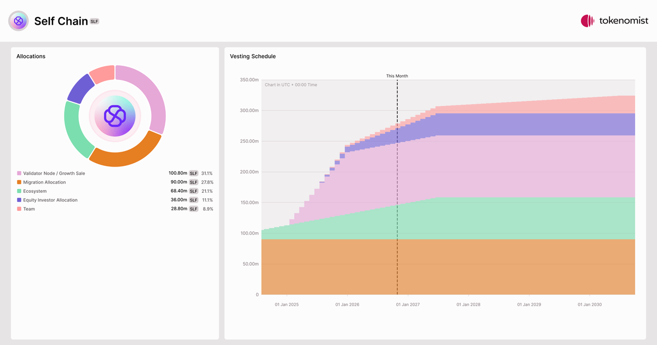Select the purple Equity Investor legend swatch
657x345 pixels.
(19, 200)
